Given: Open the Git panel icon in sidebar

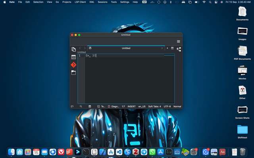Looking at the screenshot, I should click(73, 65).
